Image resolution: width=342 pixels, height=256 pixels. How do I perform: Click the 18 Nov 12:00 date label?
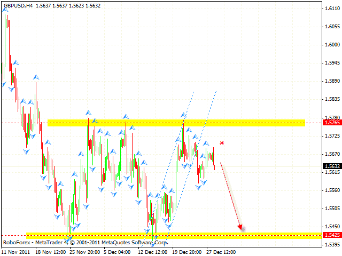(x=51, y=252)
